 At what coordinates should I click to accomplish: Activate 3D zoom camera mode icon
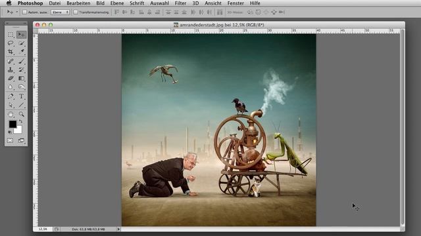[x=282, y=12]
